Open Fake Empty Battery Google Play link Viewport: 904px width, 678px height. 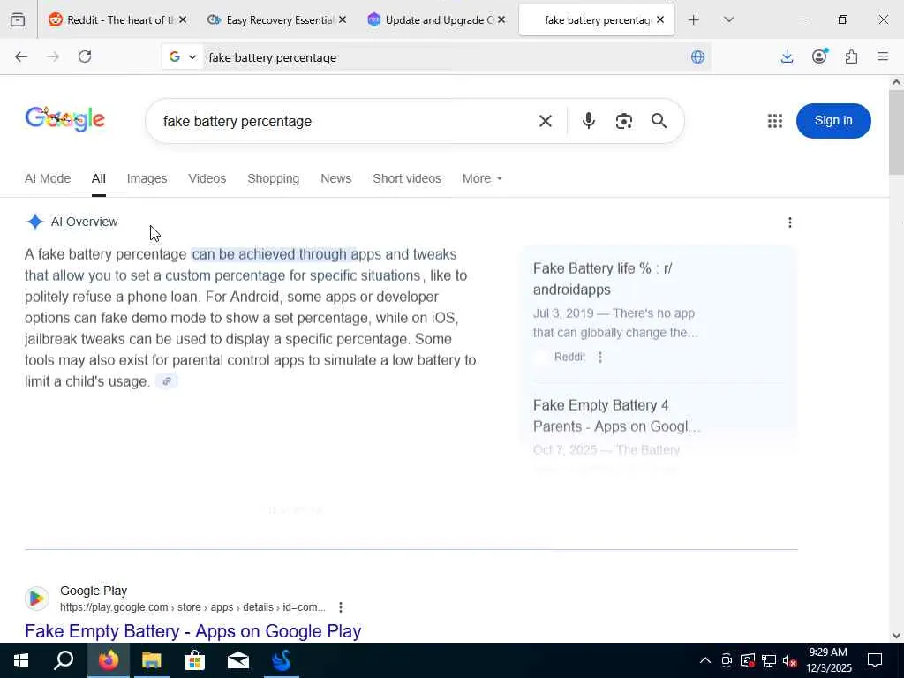[x=193, y=630]
